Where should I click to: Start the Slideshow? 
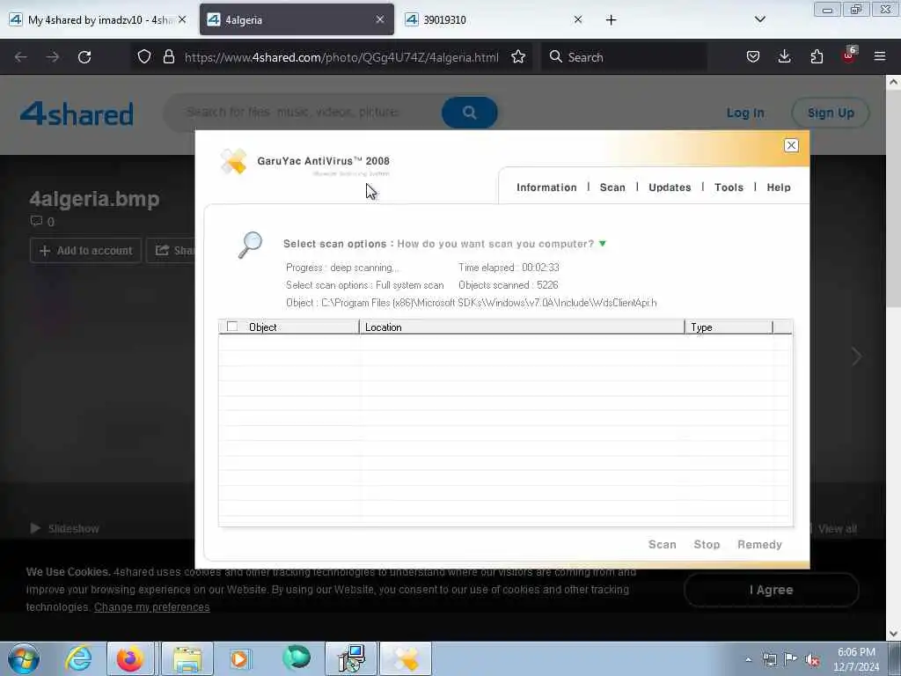tap(64, 528)
